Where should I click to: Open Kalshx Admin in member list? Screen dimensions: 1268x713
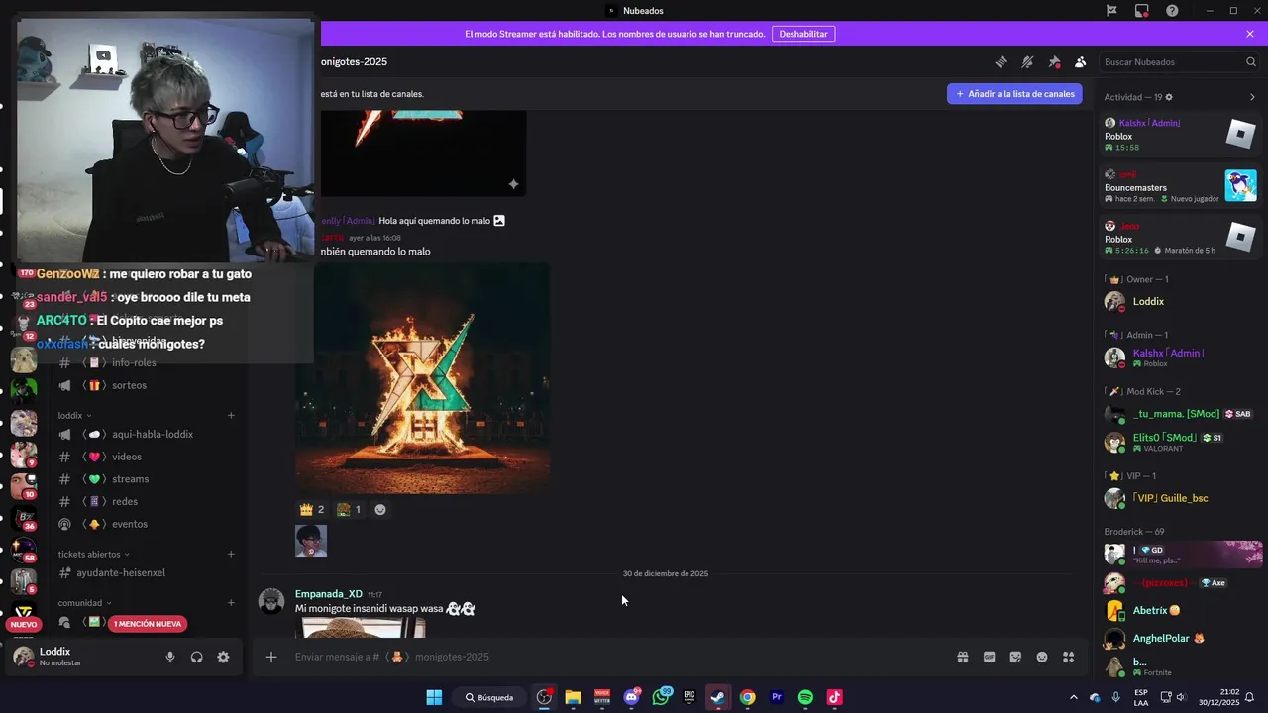[1179, 356]
